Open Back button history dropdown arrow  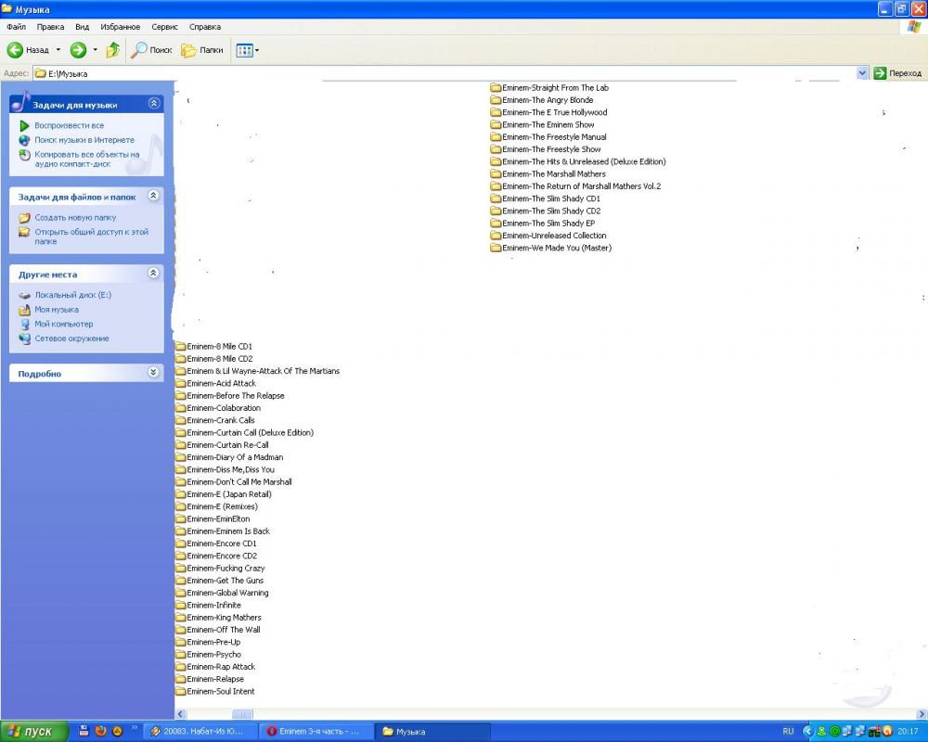[58, 50]
